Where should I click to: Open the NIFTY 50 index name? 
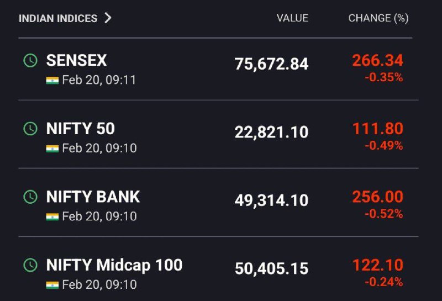80,129
